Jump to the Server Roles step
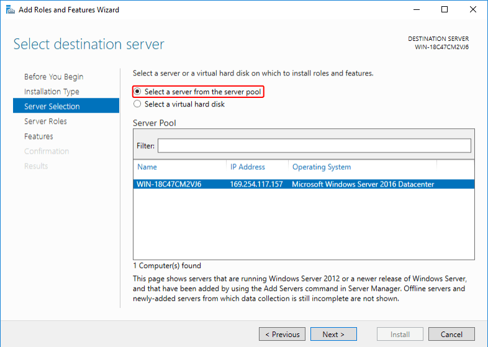 45,121
